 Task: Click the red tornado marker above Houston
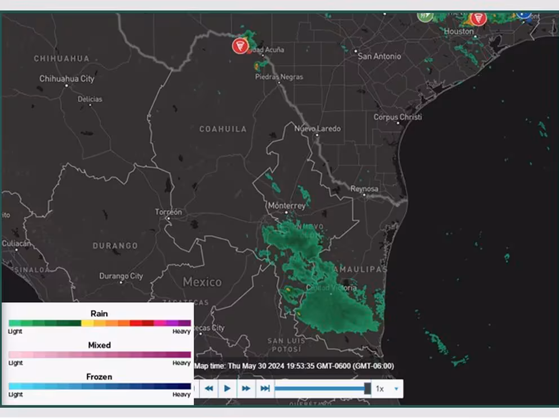point(478,18)
